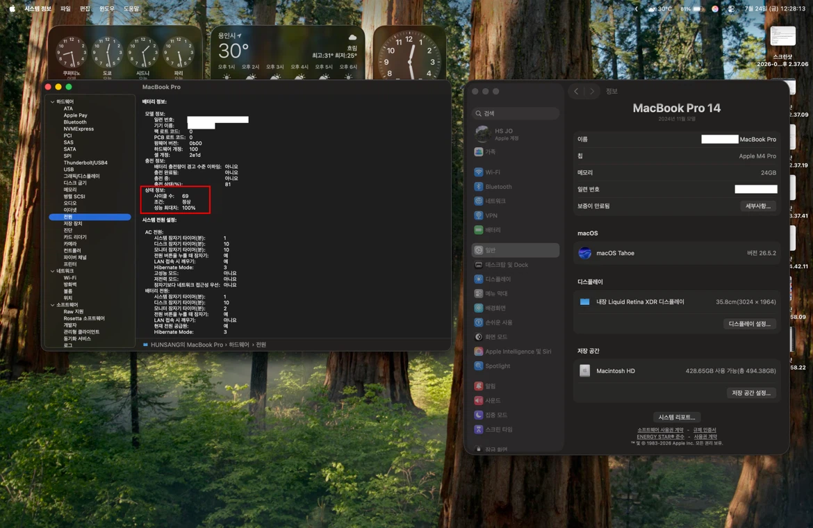
Task: Click built-in Liquid Retina display icon
Action: tap(585, 302)
